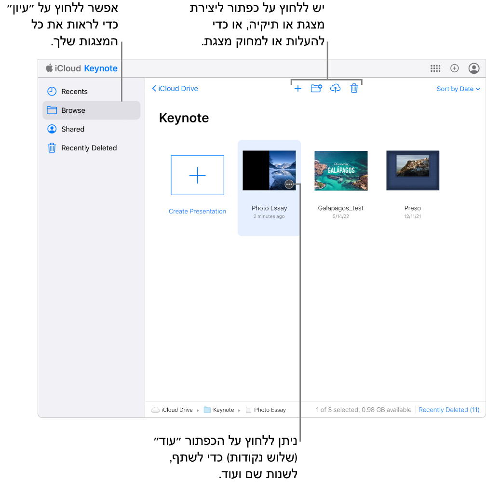Click the Photo Essay file name
Image resolution: width=486 pixels, height=482 pixels.
(270, 208)
